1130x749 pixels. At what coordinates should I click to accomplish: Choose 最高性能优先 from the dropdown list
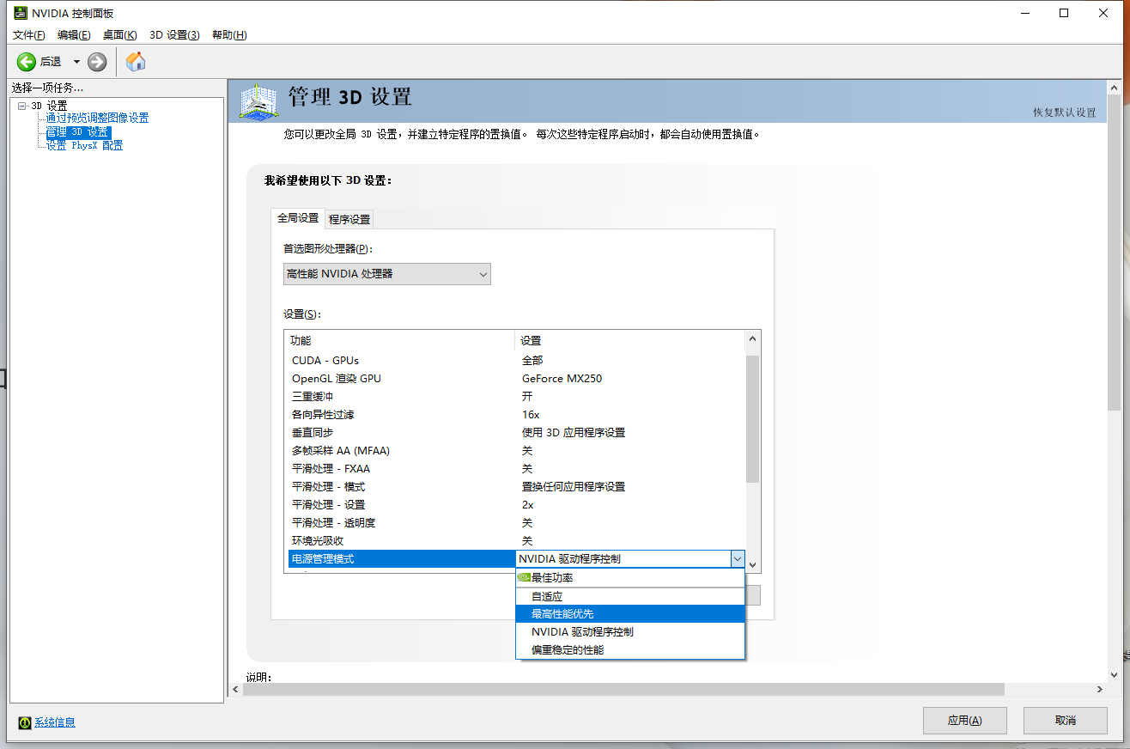point(630,614)
